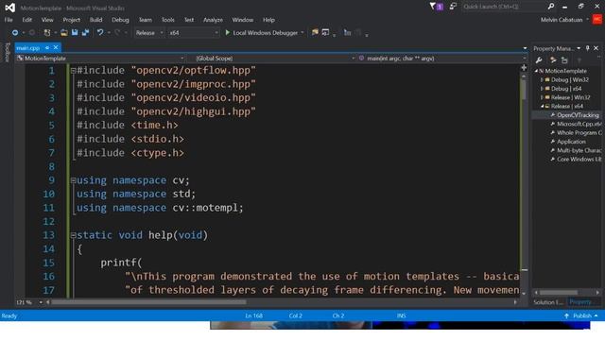
Task: Click the Undo arrow icon
Action: tap(100, 33)
